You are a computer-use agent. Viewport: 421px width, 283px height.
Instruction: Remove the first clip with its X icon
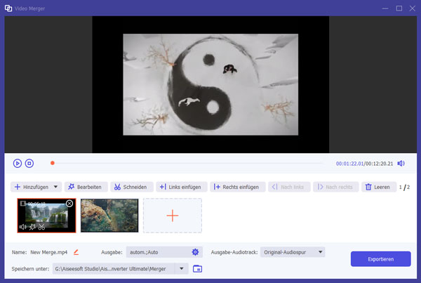click(x=69, y=204)
